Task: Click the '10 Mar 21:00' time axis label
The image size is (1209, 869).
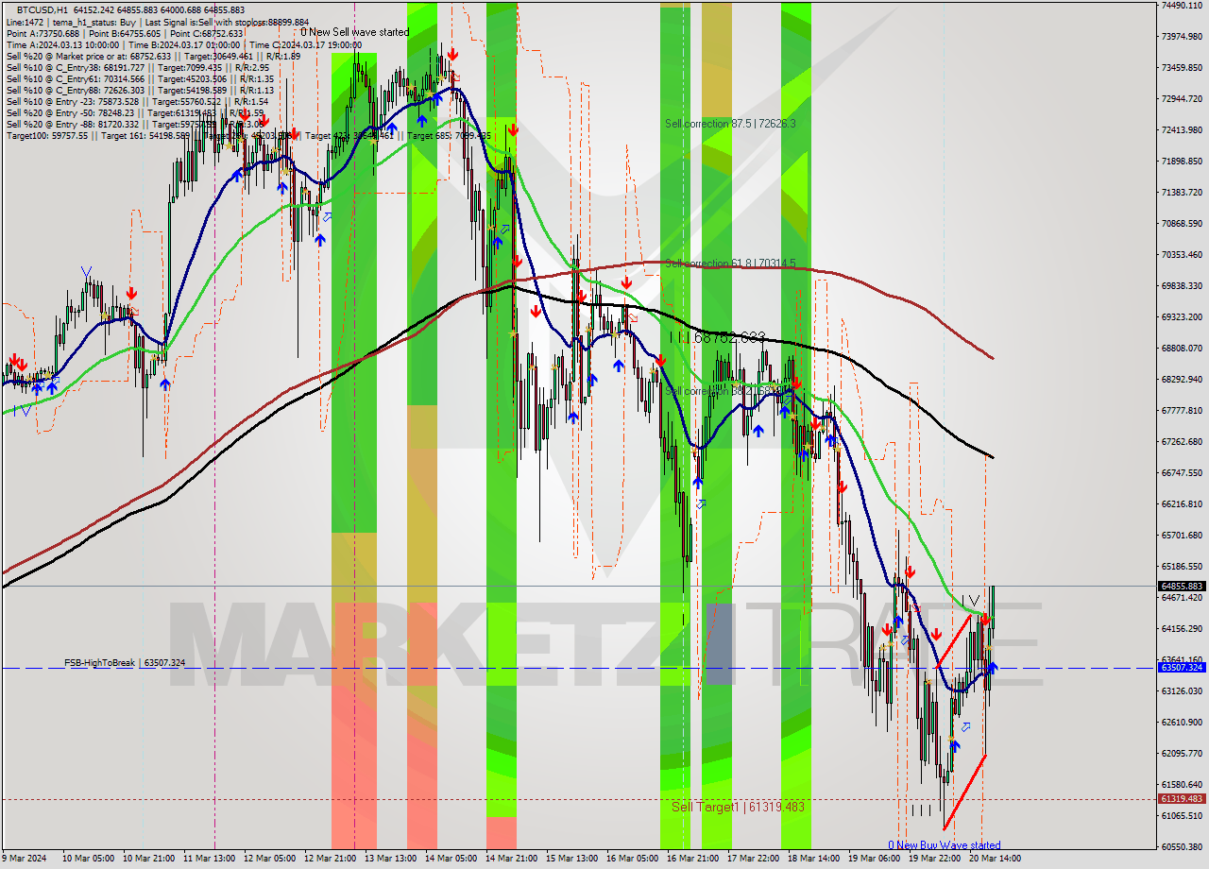Action: click(150, 859)
